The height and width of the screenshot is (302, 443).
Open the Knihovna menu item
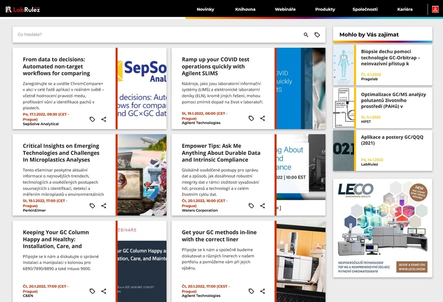245,9
